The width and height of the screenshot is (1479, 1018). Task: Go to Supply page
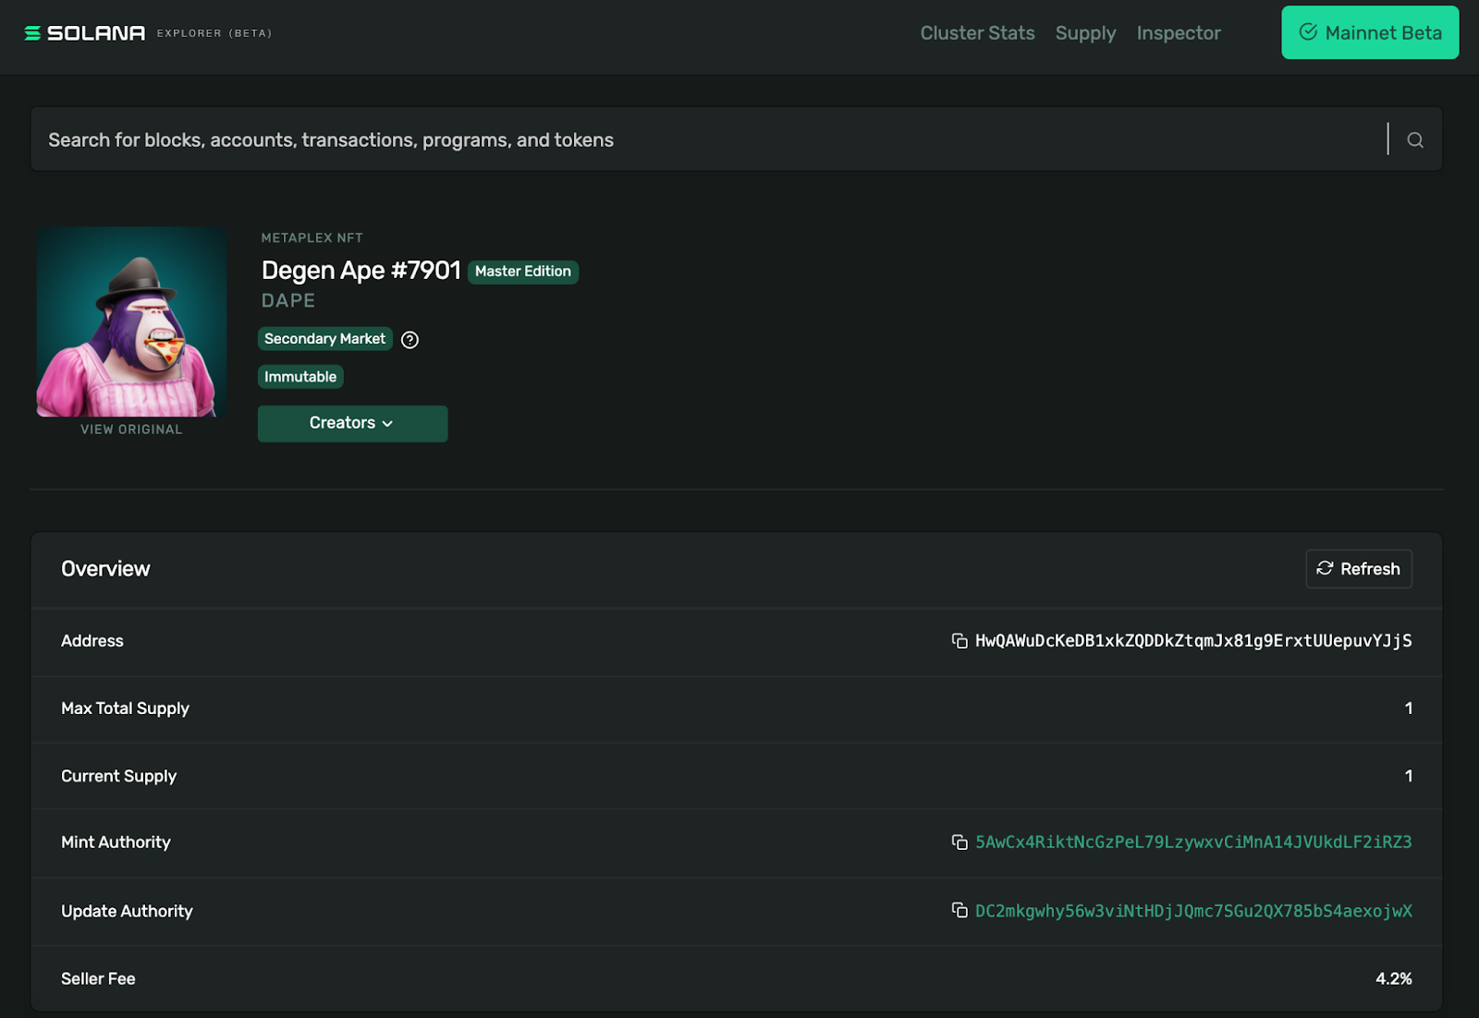point(1085,33)
